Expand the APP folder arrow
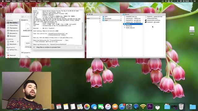 pos(121,17)
